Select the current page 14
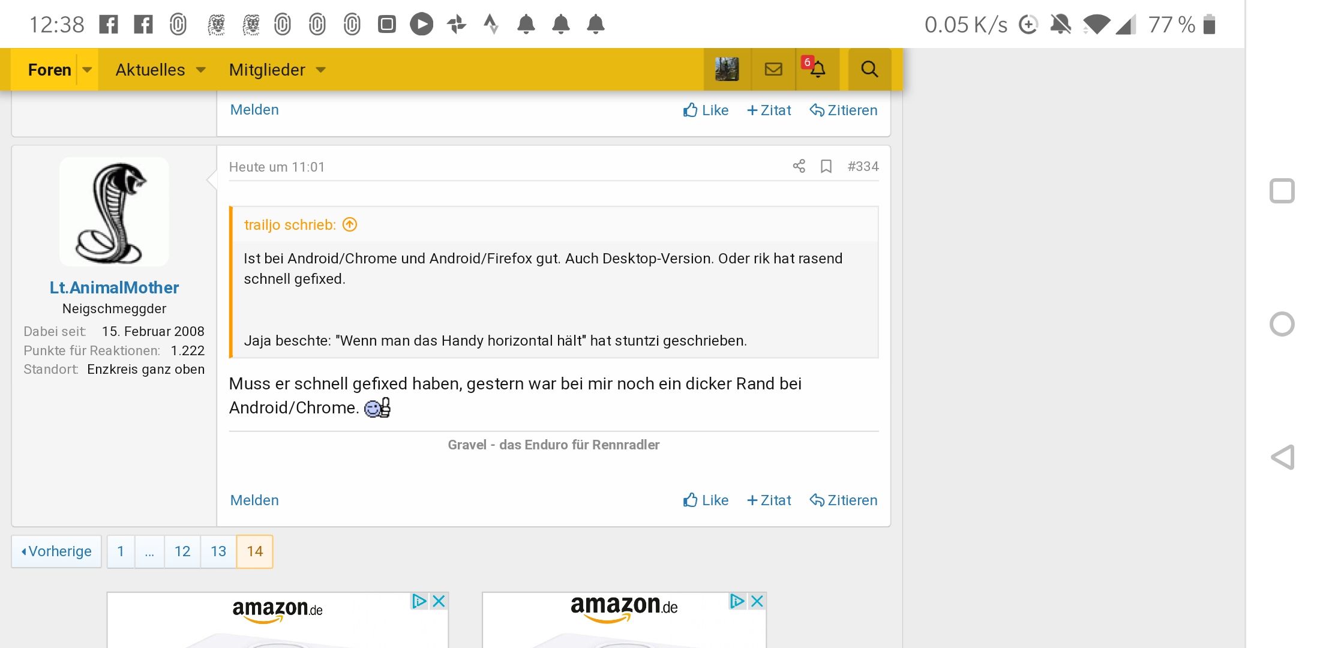 pos(255,551)
